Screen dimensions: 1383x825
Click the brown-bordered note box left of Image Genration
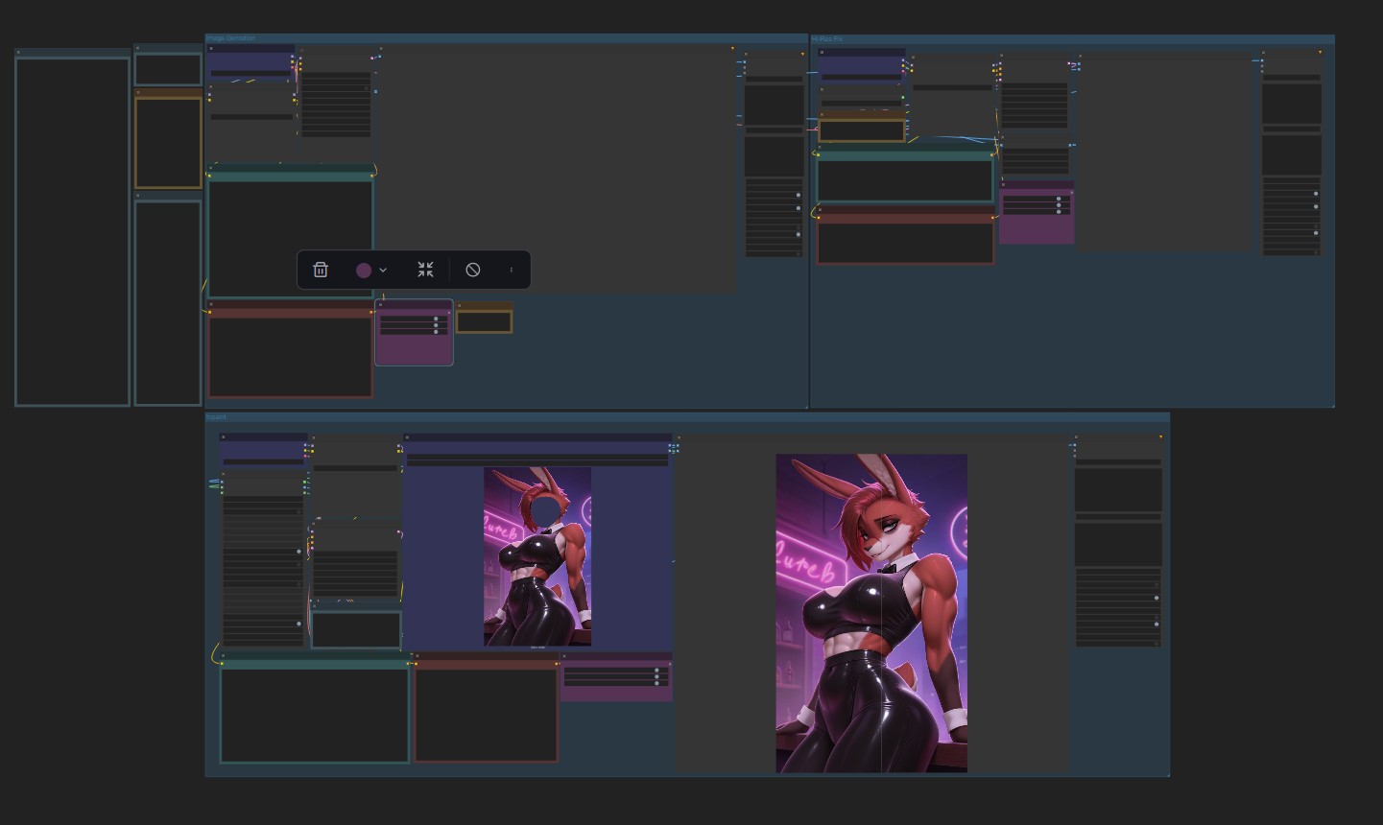168,142
